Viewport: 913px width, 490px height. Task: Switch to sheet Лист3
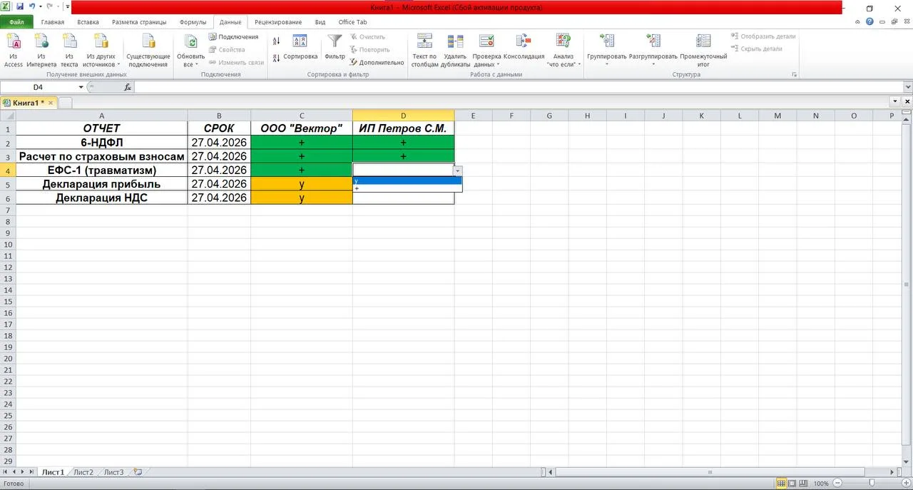[114, 472]
